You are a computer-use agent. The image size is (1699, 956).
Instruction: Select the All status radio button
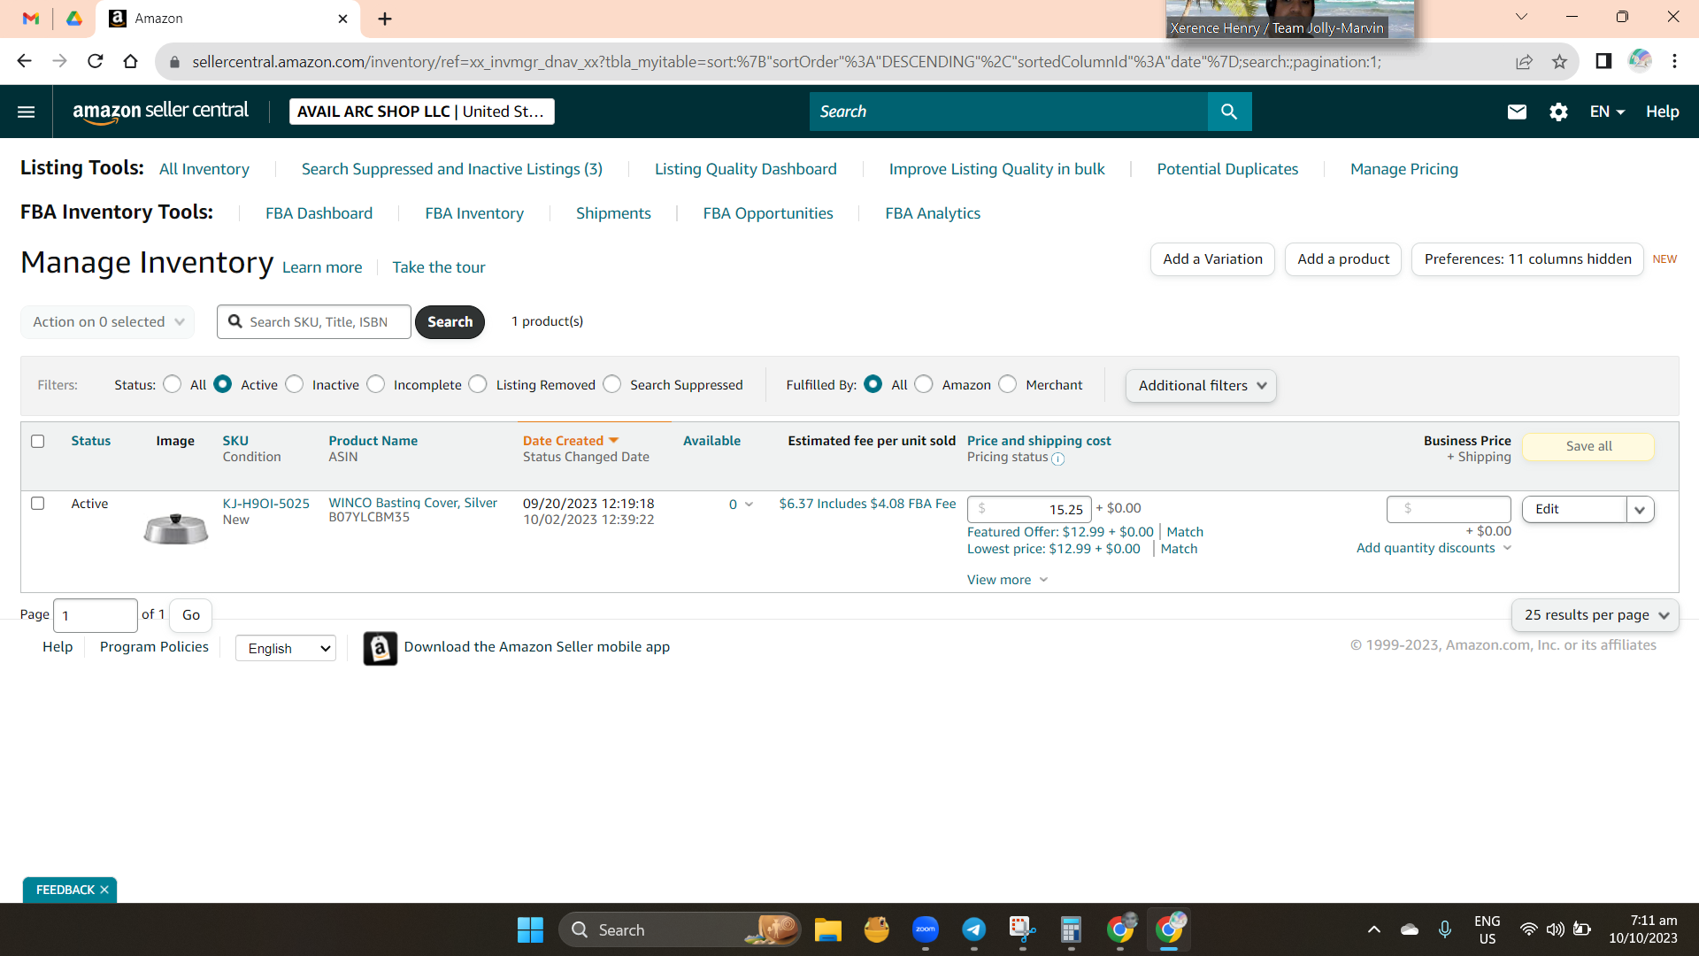pos(173,384)
